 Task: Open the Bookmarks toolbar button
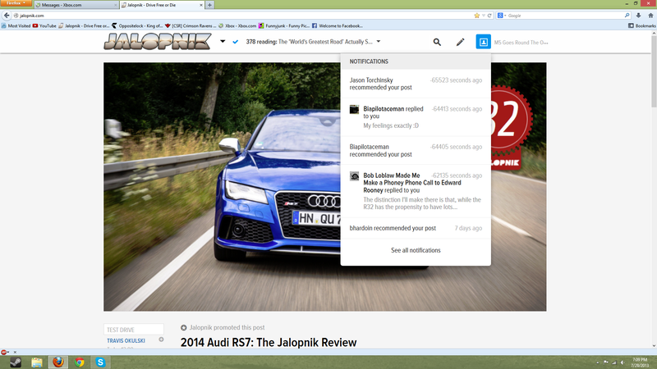(641, 25)
